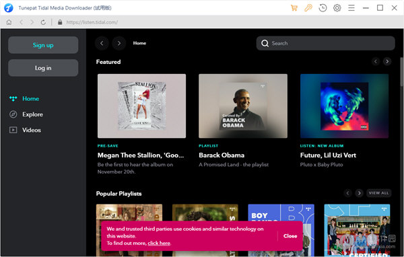Screen dimensions: 404x257
Task: Click the key registration icon
Action: tap(308, 7)
